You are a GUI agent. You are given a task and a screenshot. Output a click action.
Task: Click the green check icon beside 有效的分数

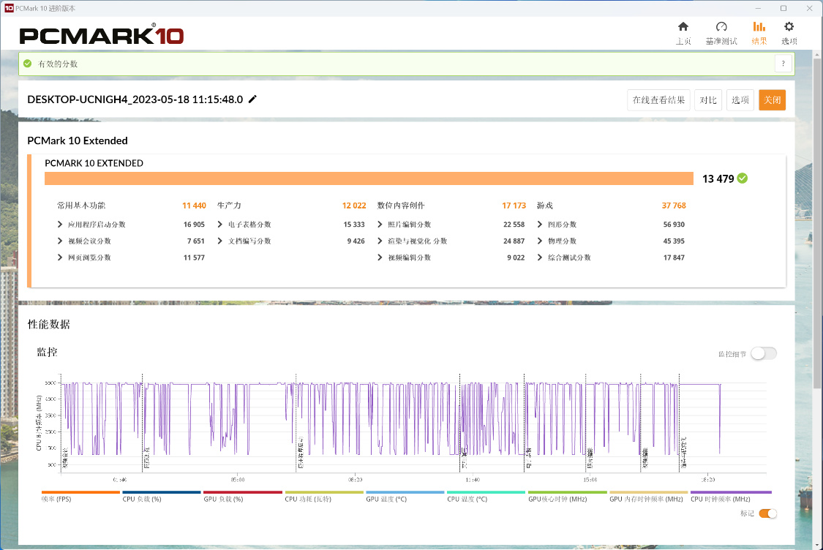[27, 64]
